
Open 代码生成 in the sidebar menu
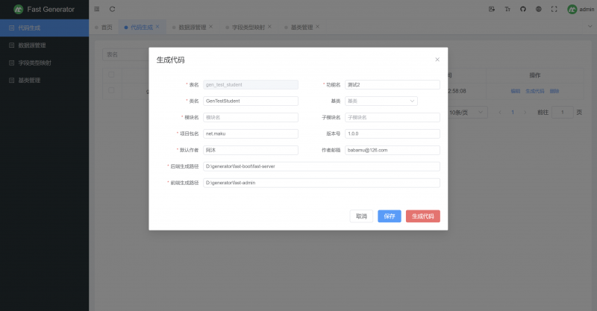(44, 28)
